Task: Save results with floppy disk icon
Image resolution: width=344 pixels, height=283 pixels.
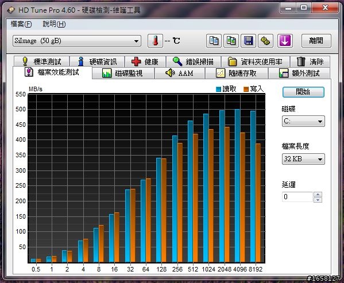Action: tap(248, 41)
